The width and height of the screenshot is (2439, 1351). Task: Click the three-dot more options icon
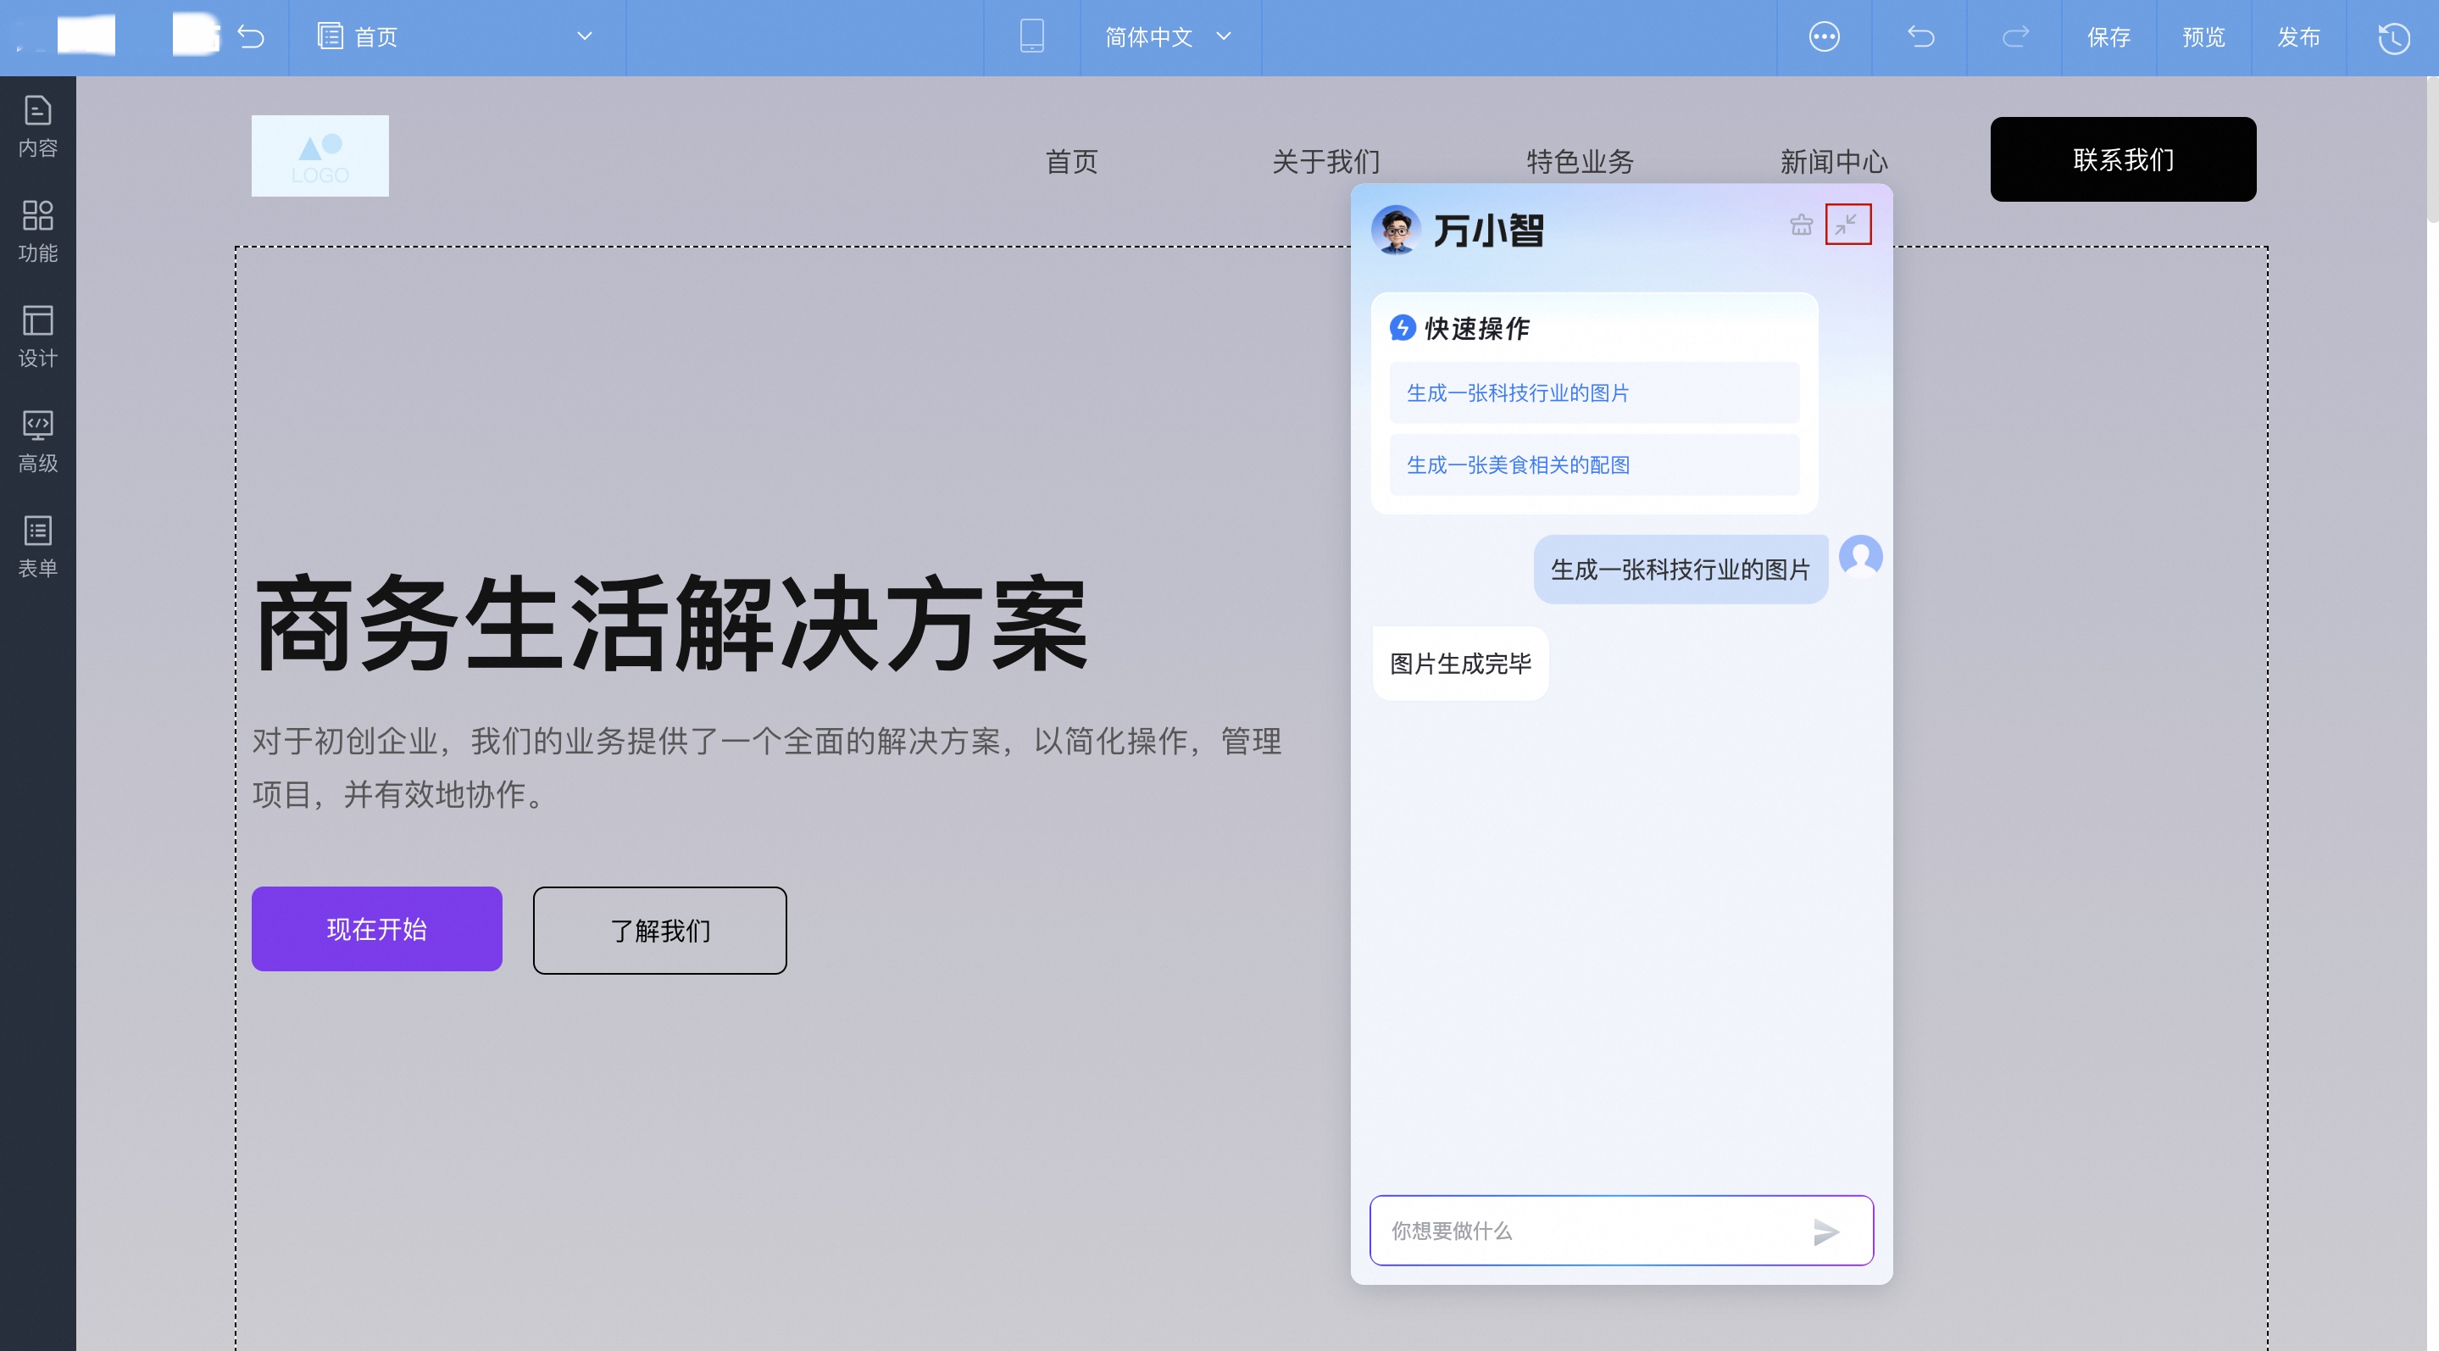(x=1824, y=37)
